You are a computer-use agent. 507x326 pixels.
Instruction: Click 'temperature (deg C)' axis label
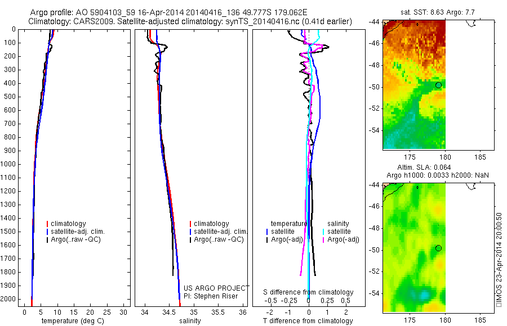point(73,321)
